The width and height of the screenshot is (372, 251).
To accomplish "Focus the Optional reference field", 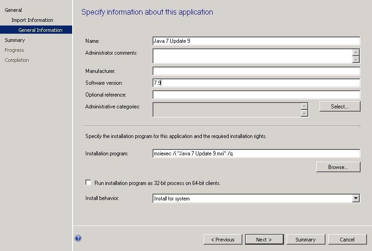I will coord(256,95).
